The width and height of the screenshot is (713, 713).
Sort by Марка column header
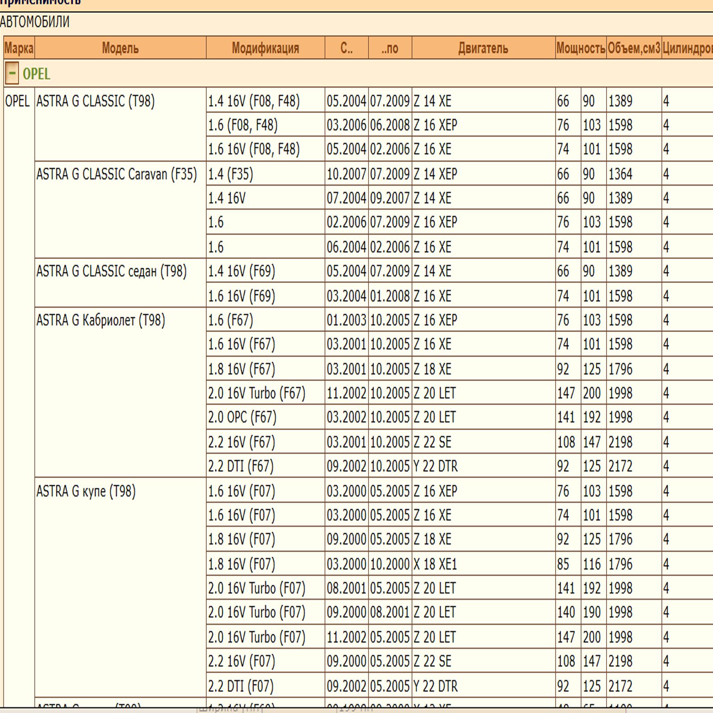19,48
